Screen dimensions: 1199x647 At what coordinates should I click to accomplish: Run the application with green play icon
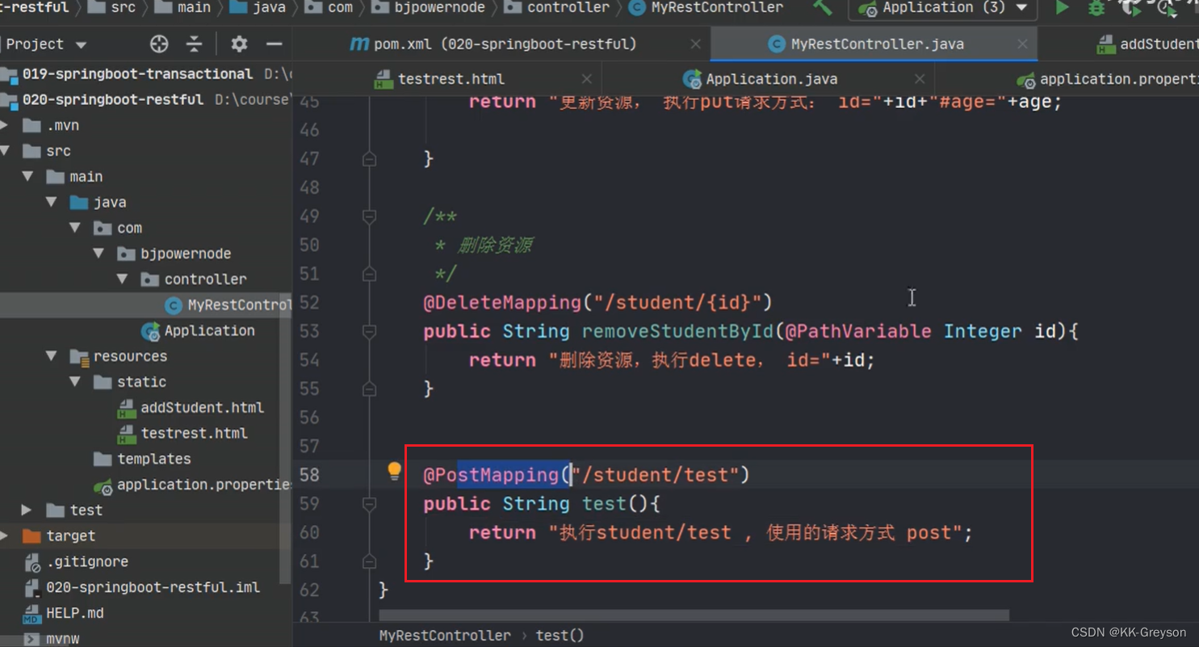(1062, 8)
